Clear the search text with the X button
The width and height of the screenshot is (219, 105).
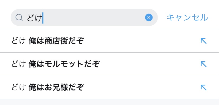149,17
